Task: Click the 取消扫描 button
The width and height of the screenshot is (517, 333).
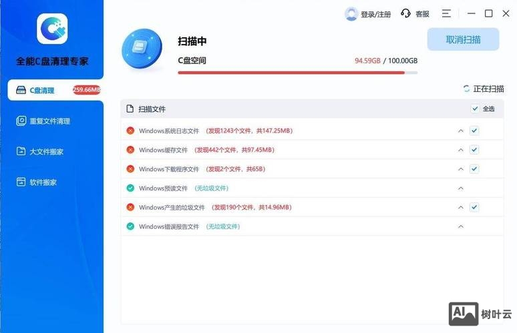Action: pyautogui.click(x=463, y=39)
